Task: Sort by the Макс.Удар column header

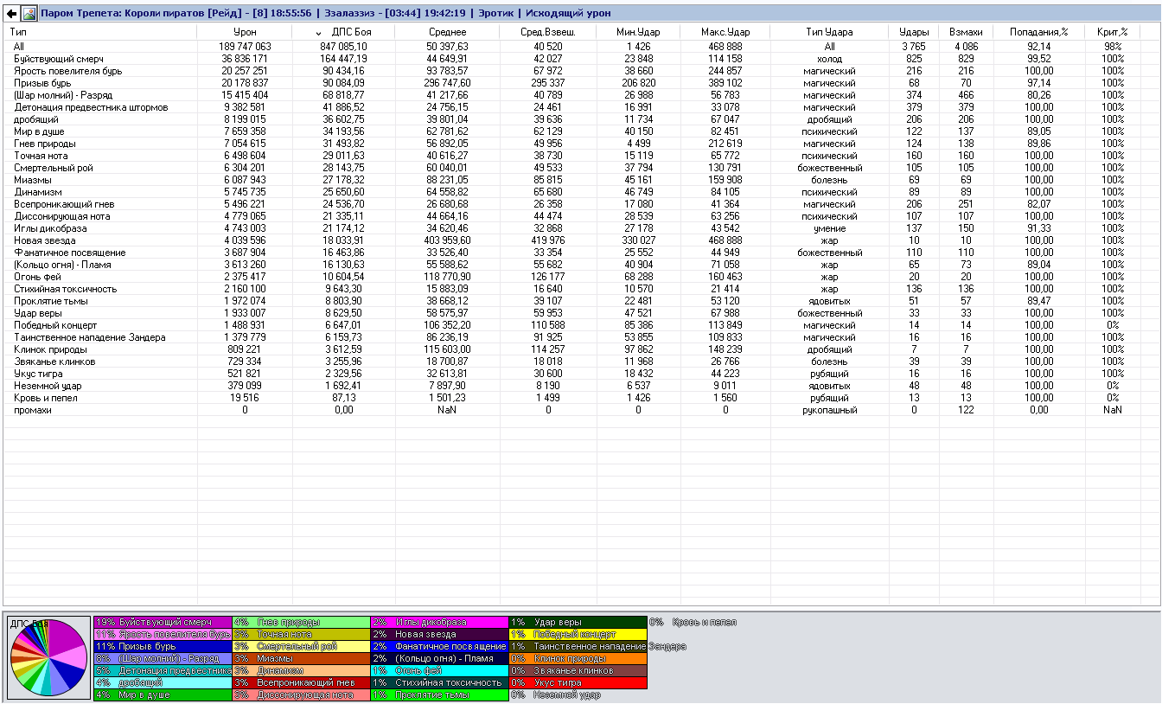Action: (x=725, y=32)
